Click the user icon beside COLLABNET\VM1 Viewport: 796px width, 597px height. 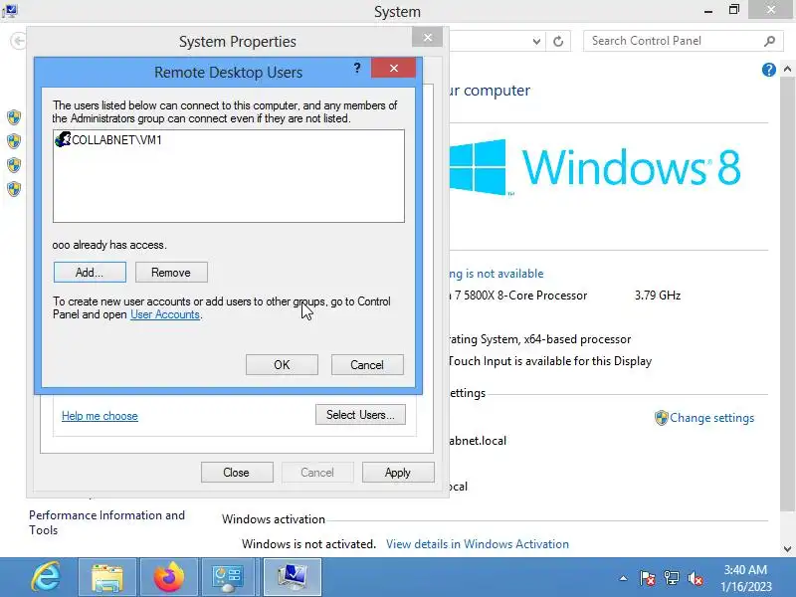point(63,139)
